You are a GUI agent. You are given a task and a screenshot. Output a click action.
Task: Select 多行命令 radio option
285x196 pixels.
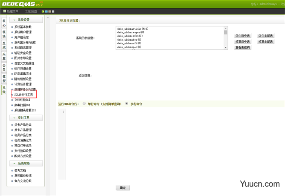pos(127,104)
